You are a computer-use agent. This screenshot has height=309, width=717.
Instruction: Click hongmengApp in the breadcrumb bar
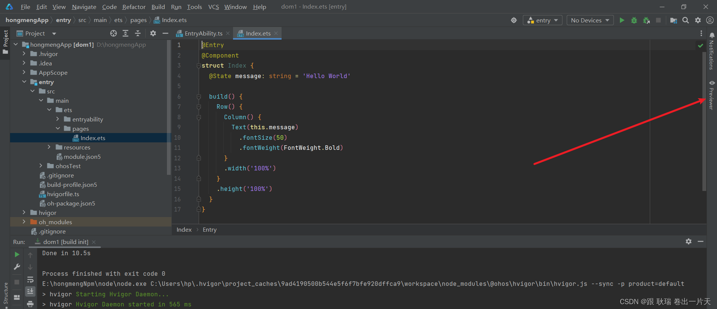coord(27,20)
